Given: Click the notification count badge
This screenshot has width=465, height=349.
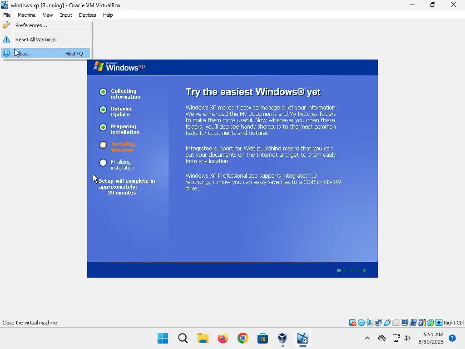Looking at the screenshot, I should pos(452,338).
